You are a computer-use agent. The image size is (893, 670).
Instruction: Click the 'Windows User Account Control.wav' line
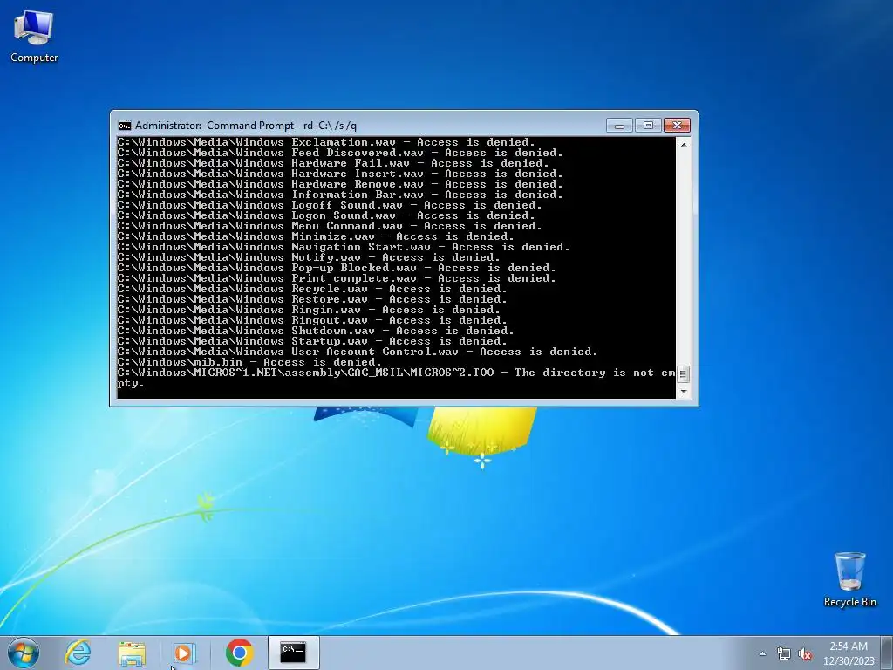[358, 352]
